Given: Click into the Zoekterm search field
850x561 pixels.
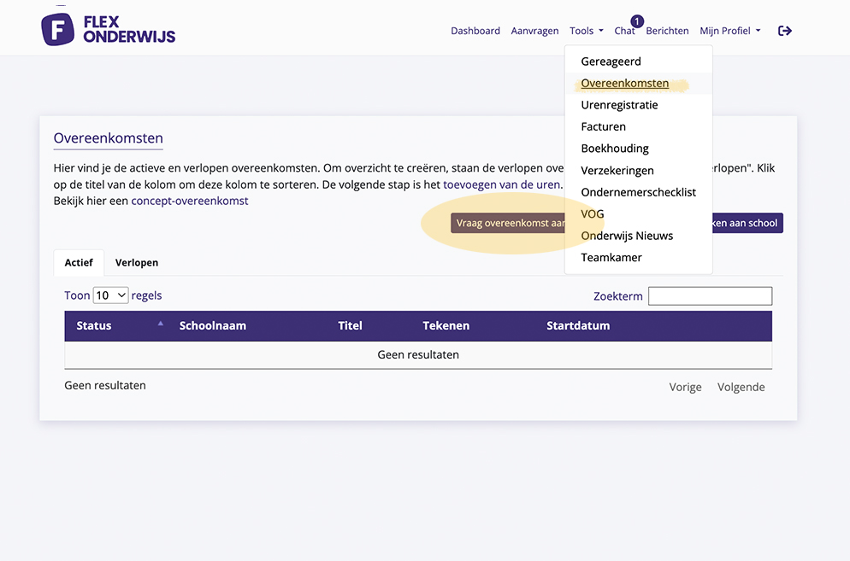Looking at the screenshot, I should pyautogui.click(x=710, y=296).
